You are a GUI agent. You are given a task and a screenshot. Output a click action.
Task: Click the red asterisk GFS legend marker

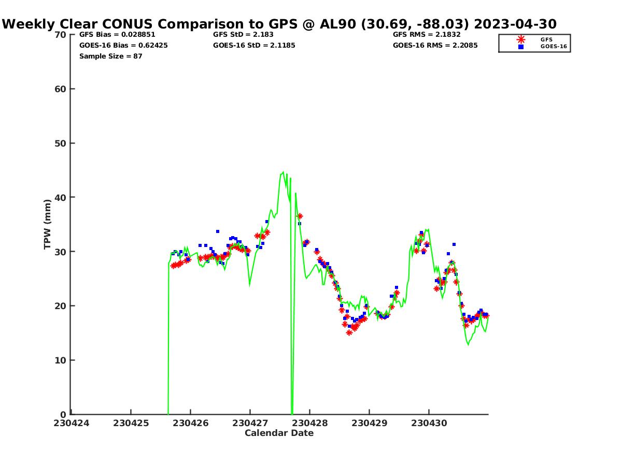(521, 39)
